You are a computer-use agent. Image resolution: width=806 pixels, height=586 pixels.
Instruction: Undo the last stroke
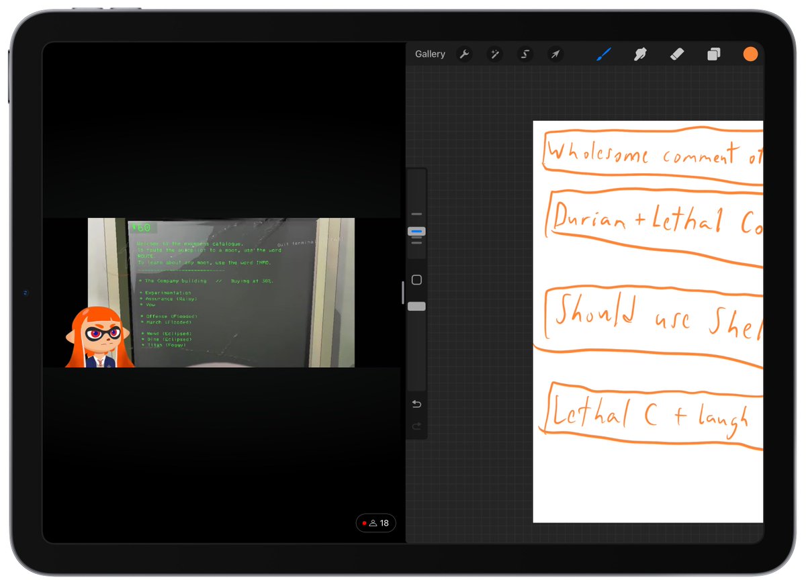pos(416,404)
